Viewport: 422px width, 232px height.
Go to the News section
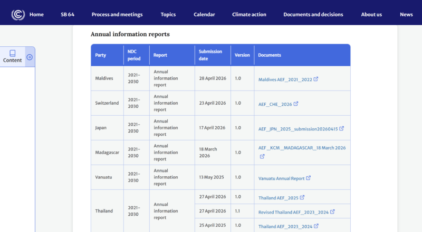(x=406, y=14)
